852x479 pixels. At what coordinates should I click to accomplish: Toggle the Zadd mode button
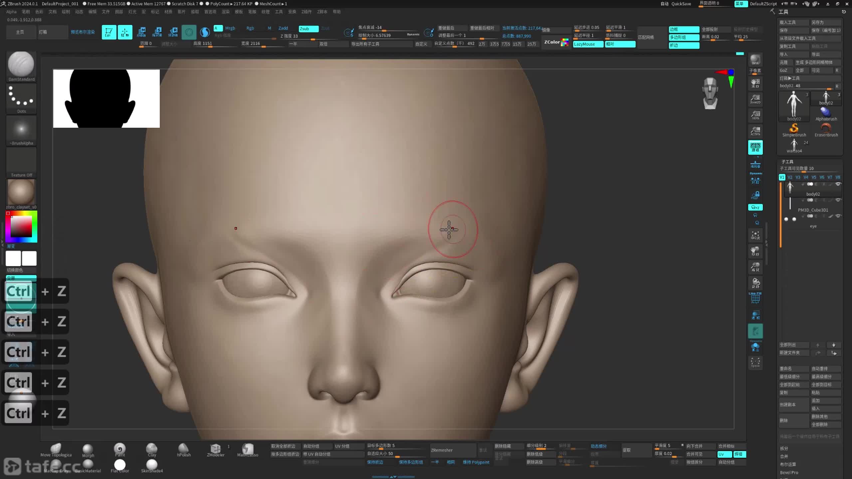[x=283, y=28]
